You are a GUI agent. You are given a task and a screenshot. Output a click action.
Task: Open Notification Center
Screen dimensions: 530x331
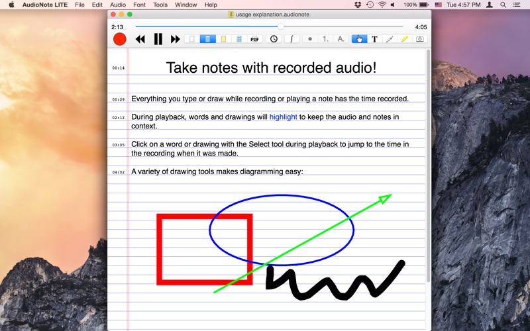point(517,5)
